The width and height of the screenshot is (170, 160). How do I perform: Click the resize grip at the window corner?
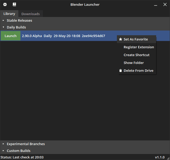(x=168, y=158)
